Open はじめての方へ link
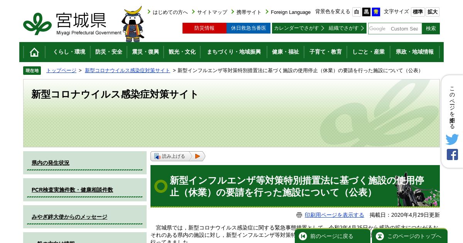 click(x=170, y=12)
